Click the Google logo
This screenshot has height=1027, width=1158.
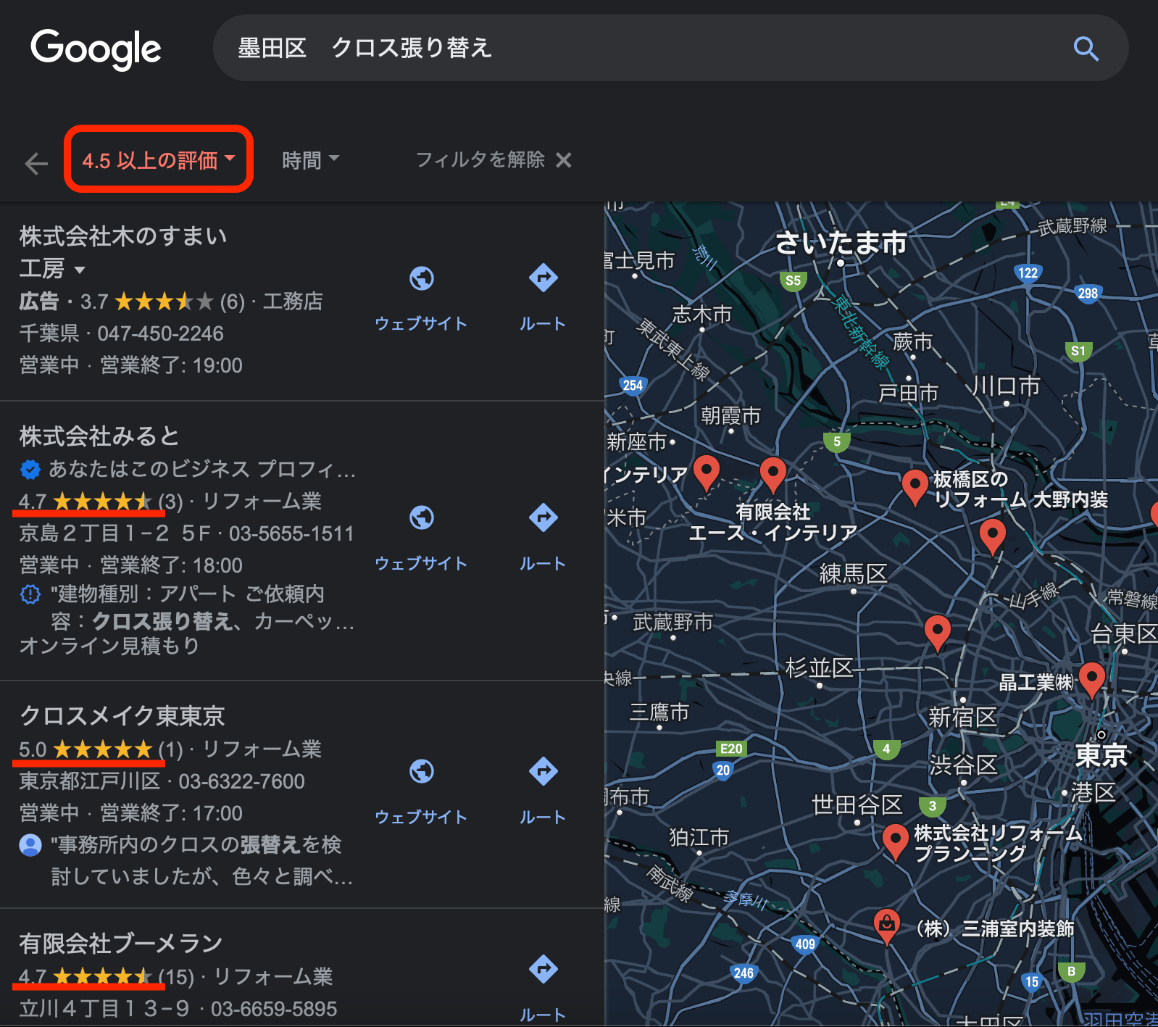pyautogui.click(x=96, y=49)
